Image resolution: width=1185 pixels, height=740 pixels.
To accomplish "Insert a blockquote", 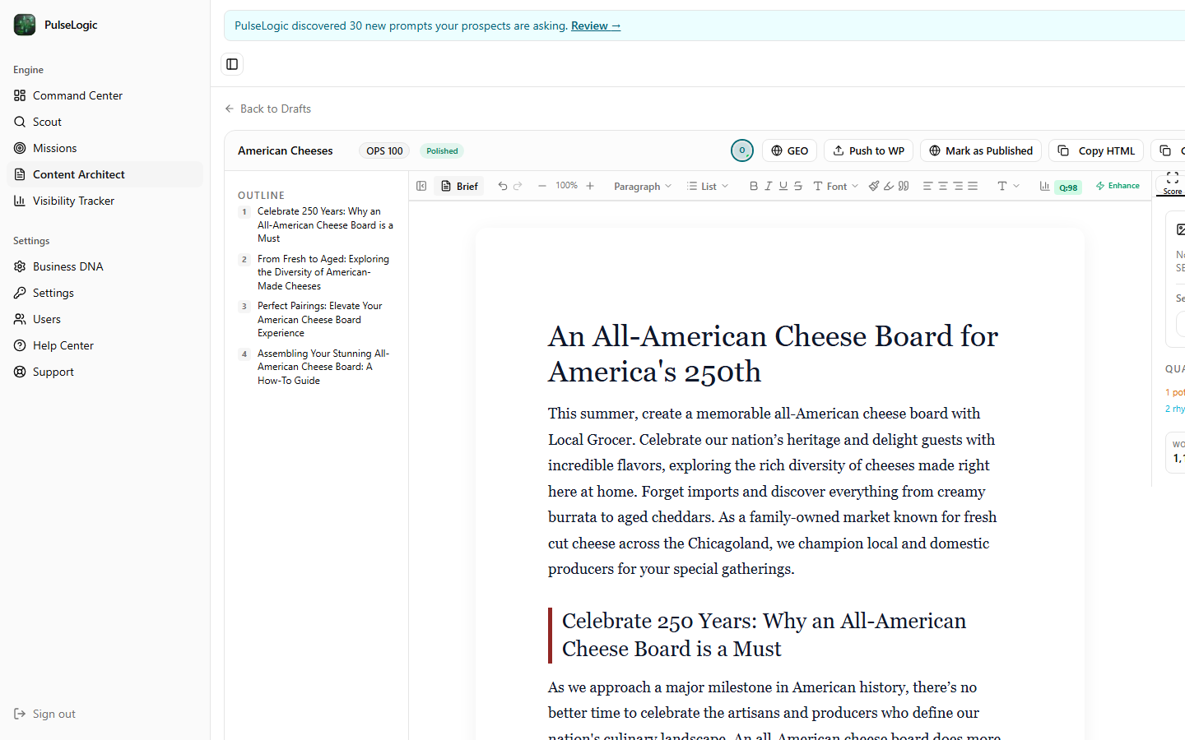I will pyautogui.click(x=904, y=186).
